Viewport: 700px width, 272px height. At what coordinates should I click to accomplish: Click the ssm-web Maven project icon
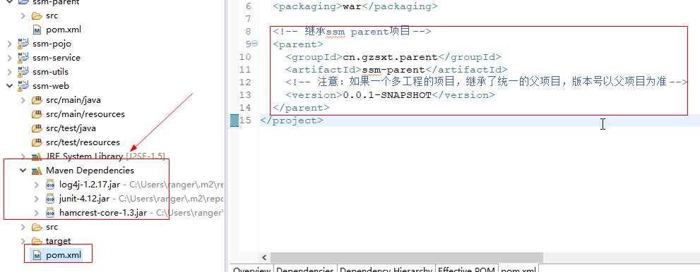pos(23,86)
